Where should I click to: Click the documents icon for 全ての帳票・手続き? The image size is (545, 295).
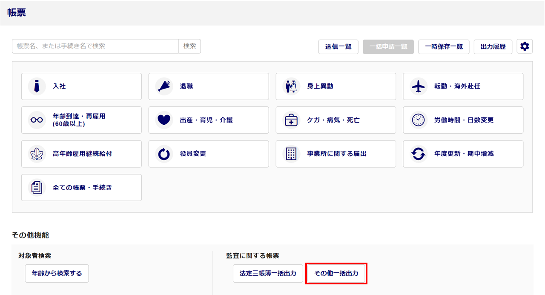[x=37, y=187]
